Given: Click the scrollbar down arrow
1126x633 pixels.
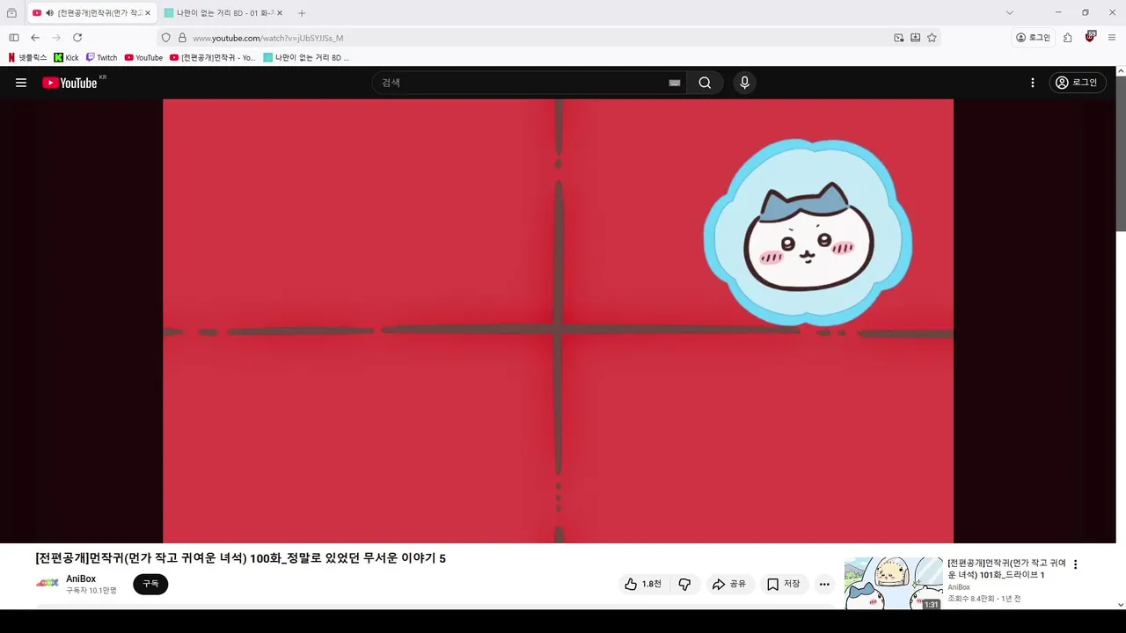Looking at the screenshot, I should [x=1121, y=604].
